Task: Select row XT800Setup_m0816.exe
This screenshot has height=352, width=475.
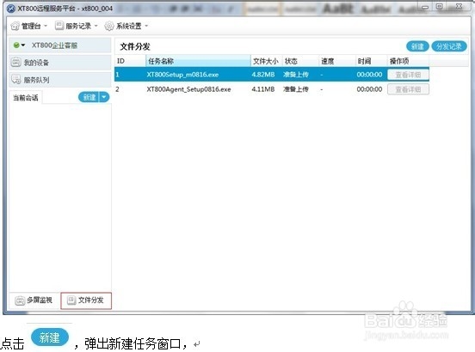Action: pyautogui.click(x=272, y=75)
